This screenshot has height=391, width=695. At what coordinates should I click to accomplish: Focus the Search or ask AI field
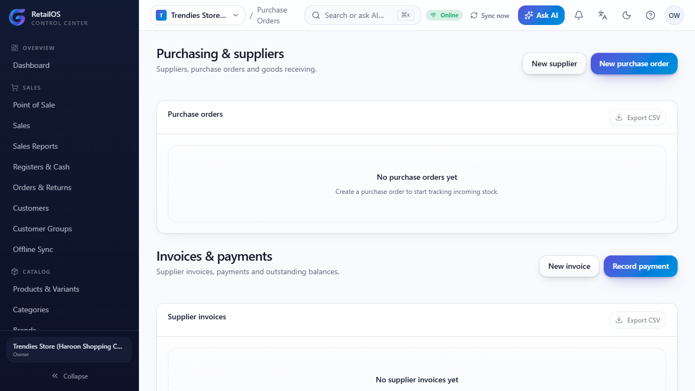click(x=363, y=15)
